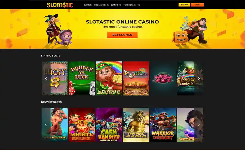Show previous Newest Slots games
This screenshot has height=150, width=245.
coord(46,125)
